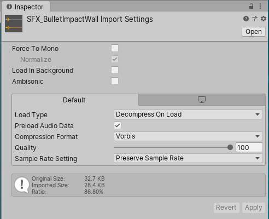Click the Ambisonic label

(28, 82)
